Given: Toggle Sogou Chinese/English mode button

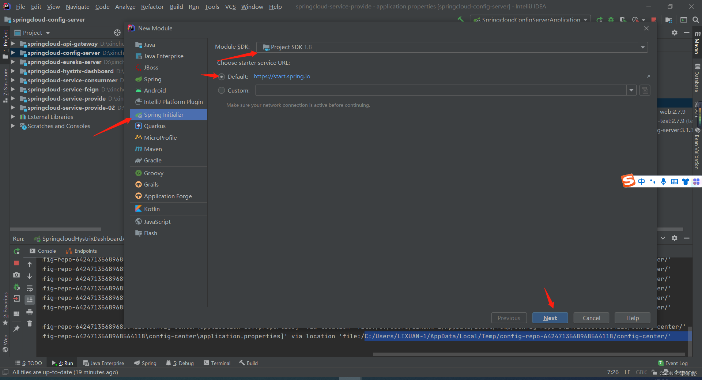Looking at the screenshot, I should click(642, 181).
